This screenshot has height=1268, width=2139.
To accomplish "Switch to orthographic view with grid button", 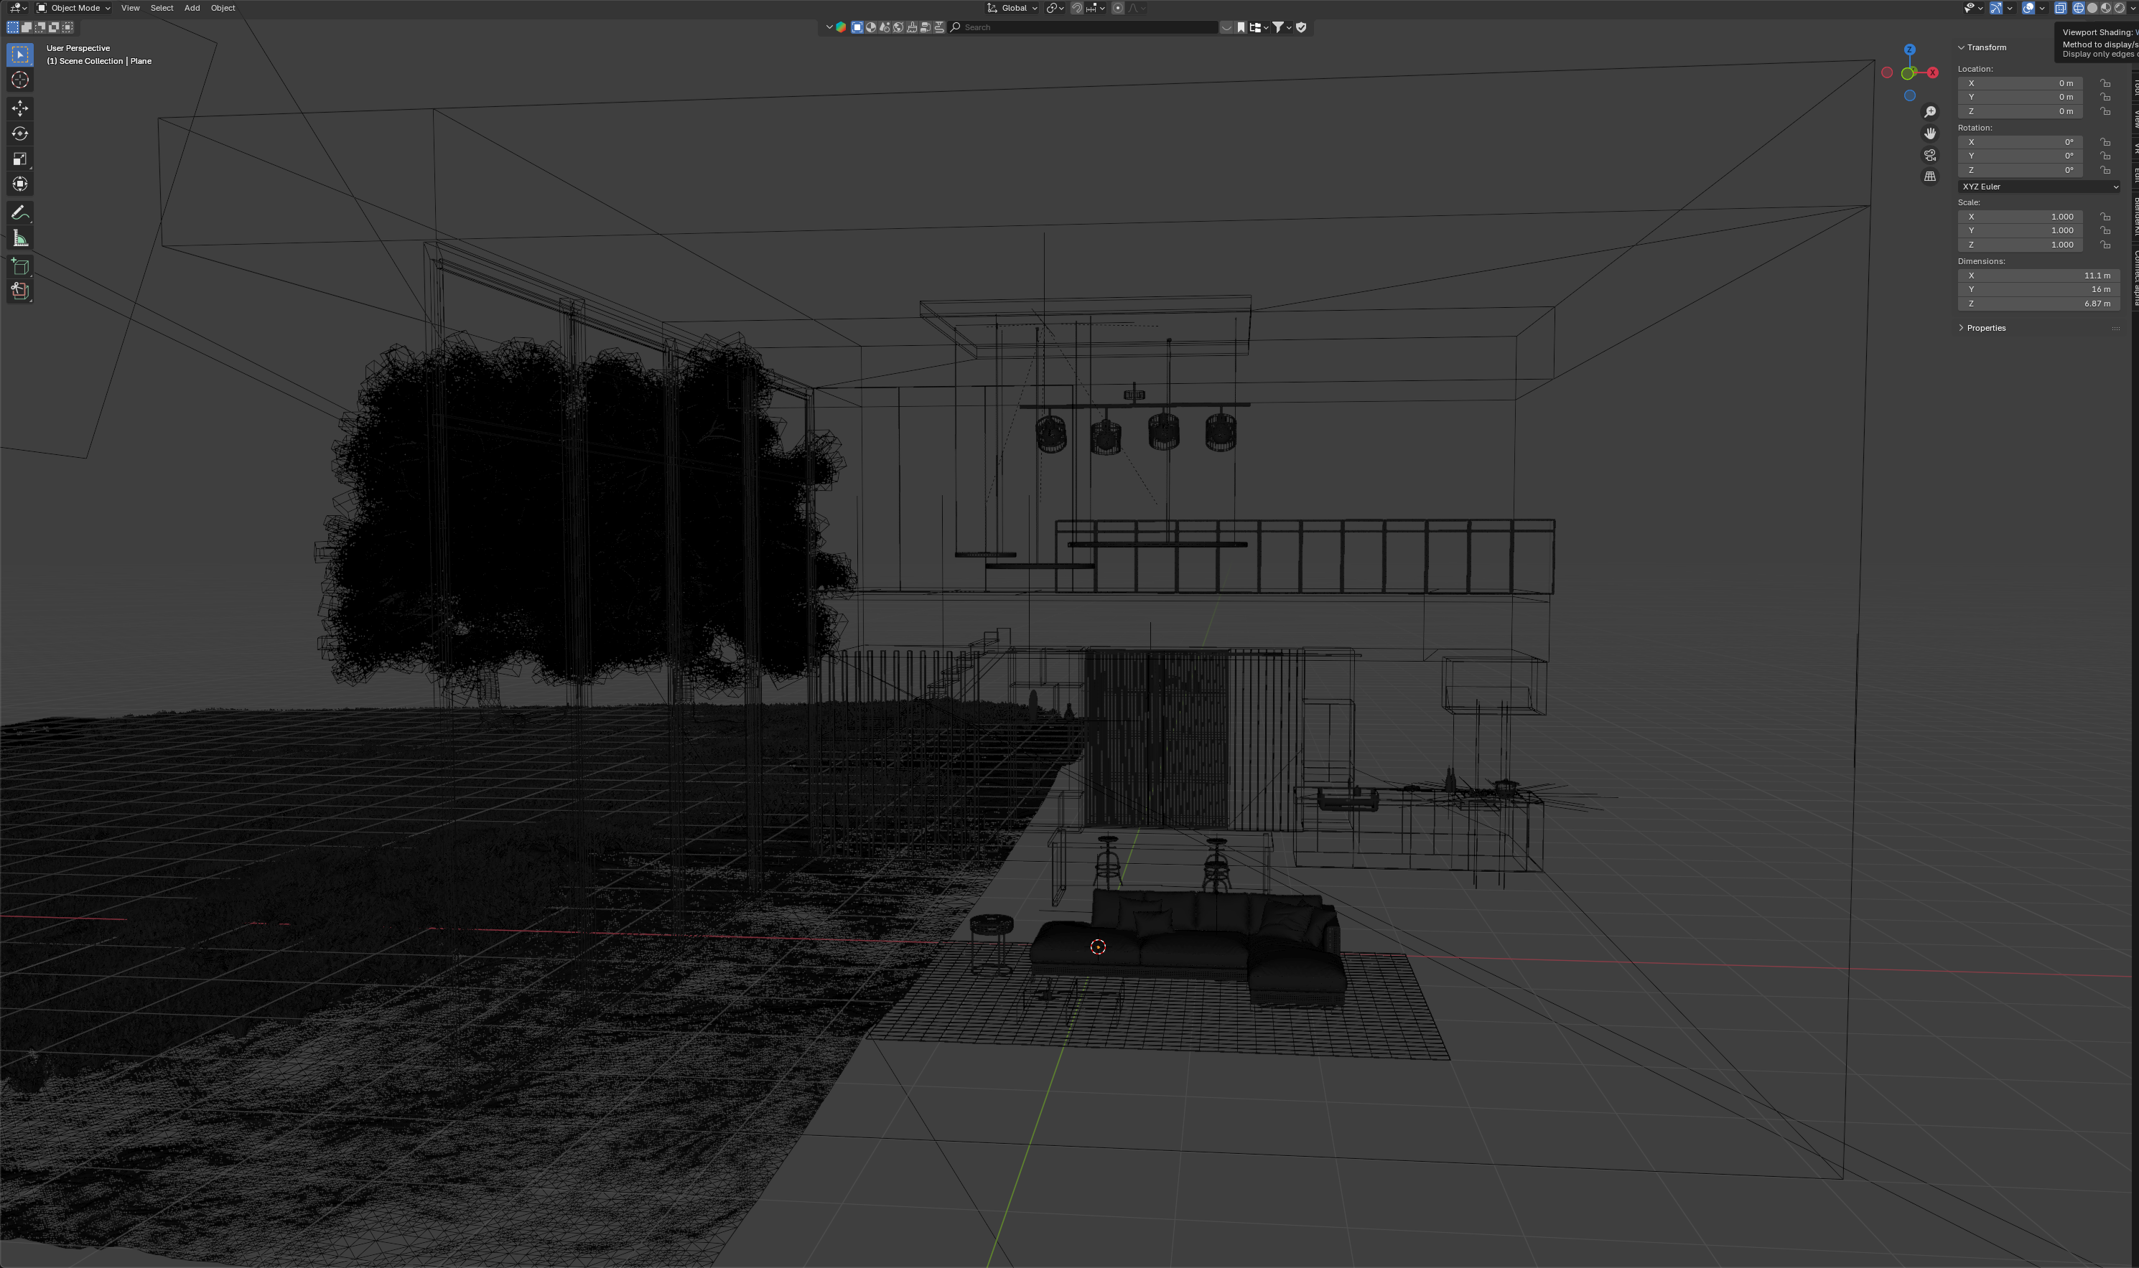I will click(1929, 176).
